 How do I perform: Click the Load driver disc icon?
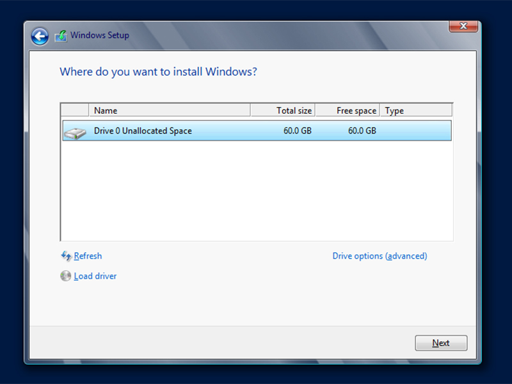click(66, 276)
